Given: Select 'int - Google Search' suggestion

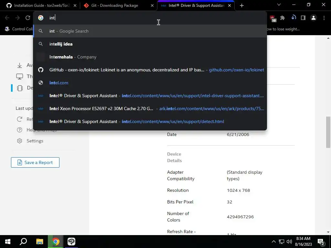Looking at the screenshot, I should point(150,31).
